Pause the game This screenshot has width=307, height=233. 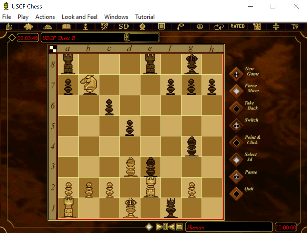[236, 177]
